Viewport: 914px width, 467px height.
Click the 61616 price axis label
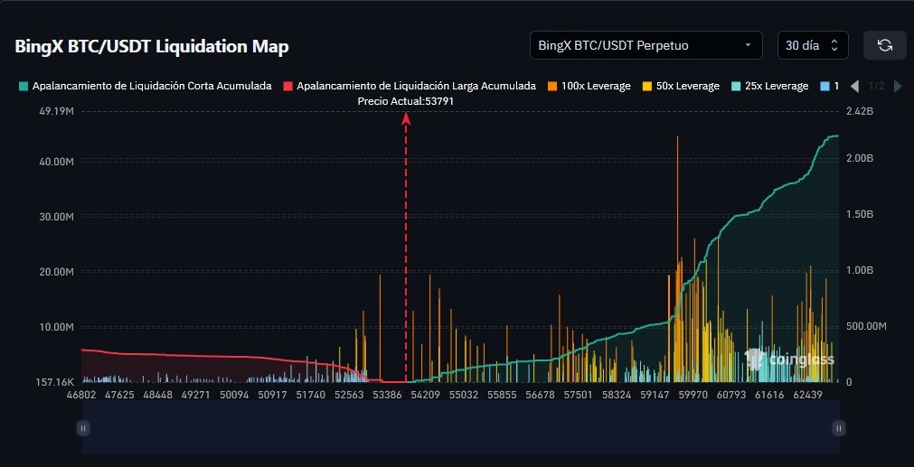point(768,395)
